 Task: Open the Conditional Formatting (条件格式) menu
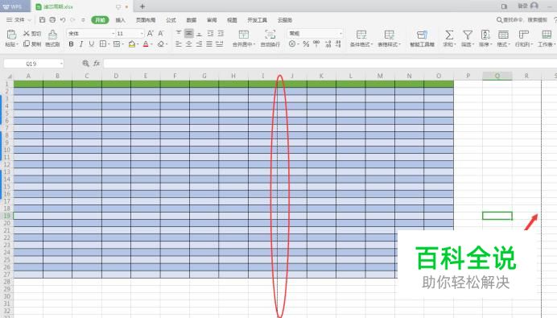click(x=361, y=39)
